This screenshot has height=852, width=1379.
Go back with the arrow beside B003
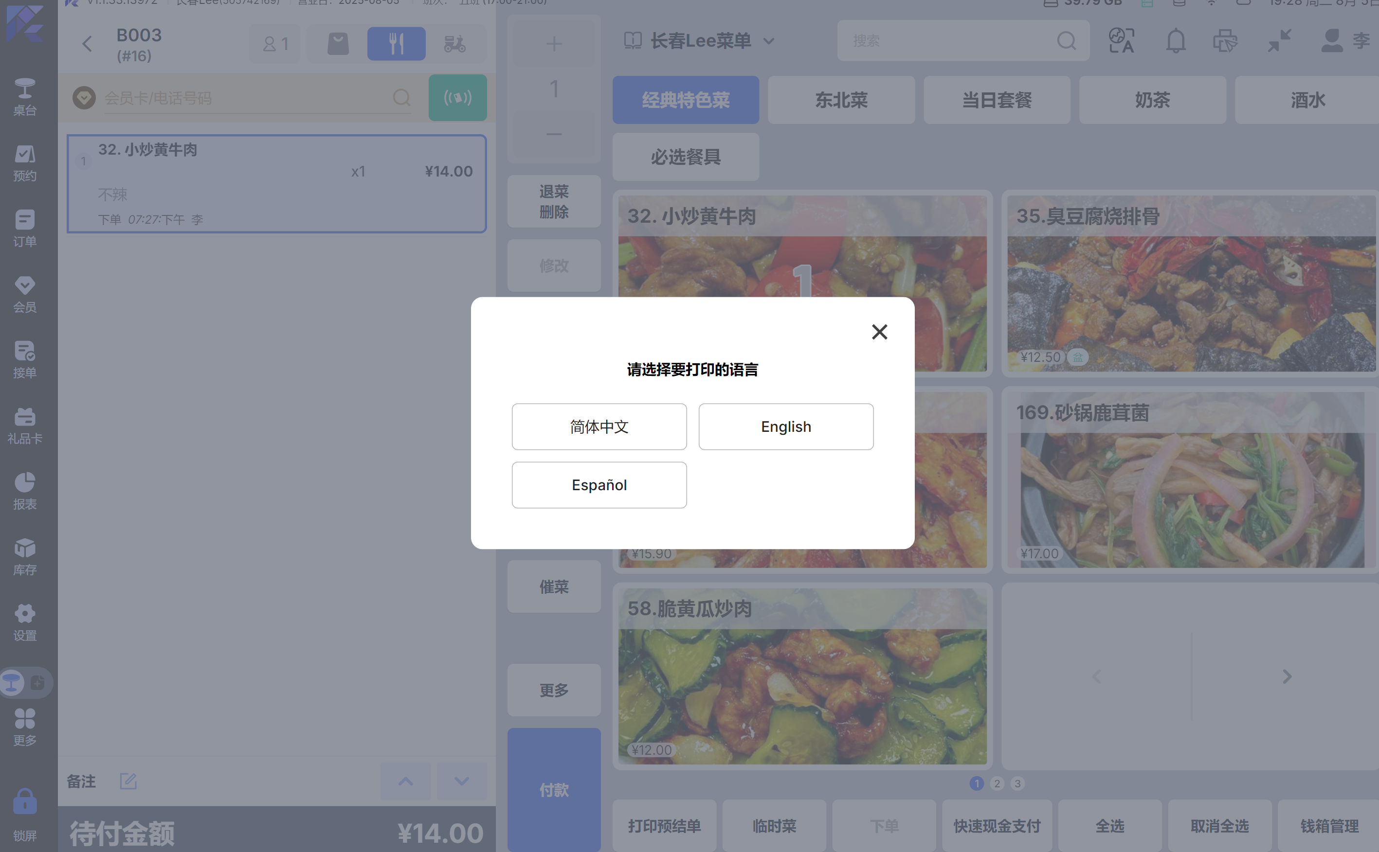coord(88,44)
